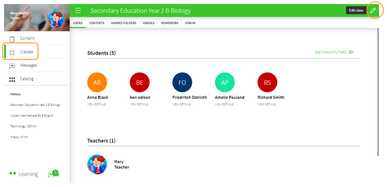Switch to the Contents tab

[x=97, y=23]
